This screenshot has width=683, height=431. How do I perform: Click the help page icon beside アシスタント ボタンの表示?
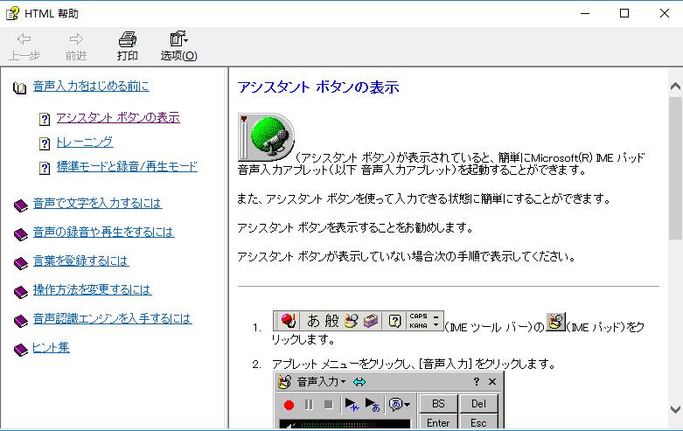pyautogui.click(x=45, y=119)
